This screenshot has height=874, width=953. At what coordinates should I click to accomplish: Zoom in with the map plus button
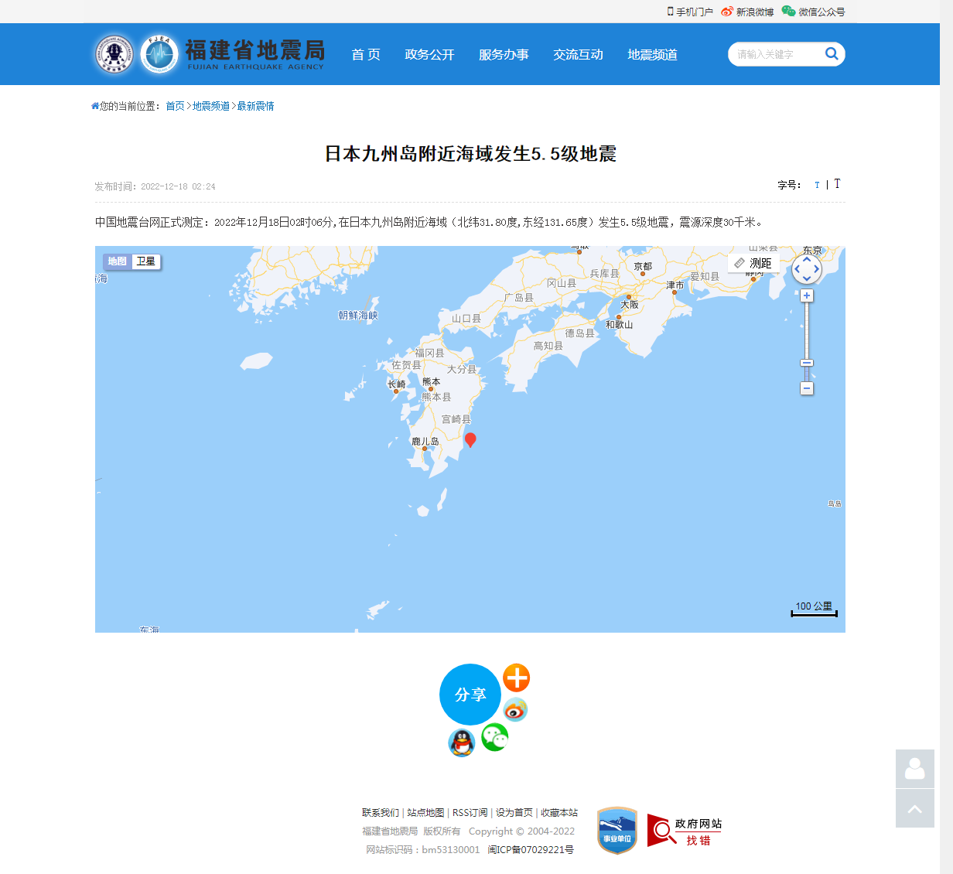tap(806, 295)
